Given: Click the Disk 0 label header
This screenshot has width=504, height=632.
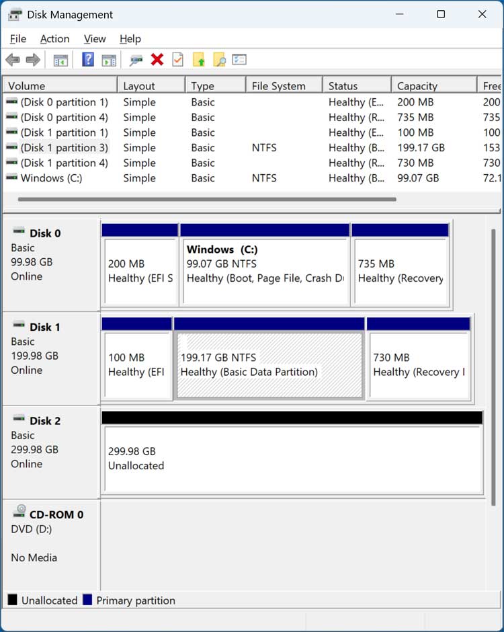Looking at the screenshot, I should pyautogui.click(x=45, y=233).
